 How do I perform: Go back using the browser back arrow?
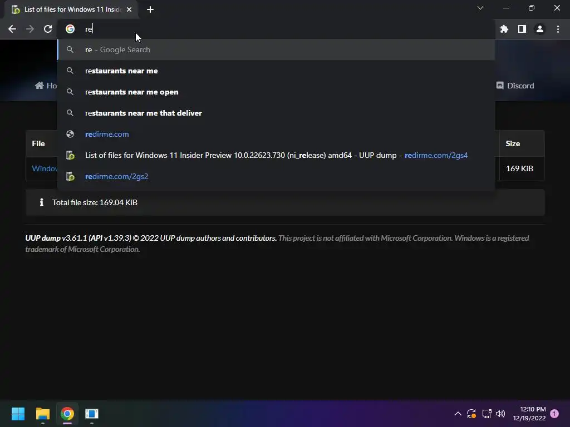pyautogui.click(x=12, y=29)
